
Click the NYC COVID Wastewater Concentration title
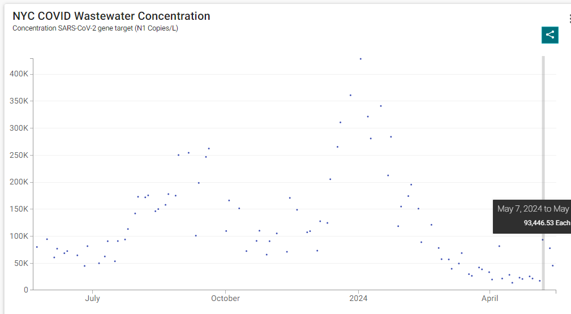[111, 16]
